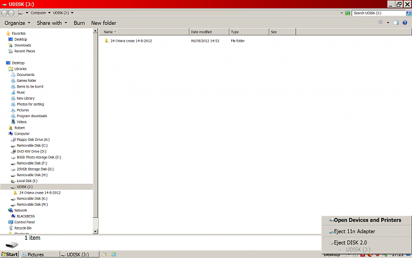Select 80Gb Photo storage Disk (E:)
The image size is (412, 258).
click(x=39, y=157)
